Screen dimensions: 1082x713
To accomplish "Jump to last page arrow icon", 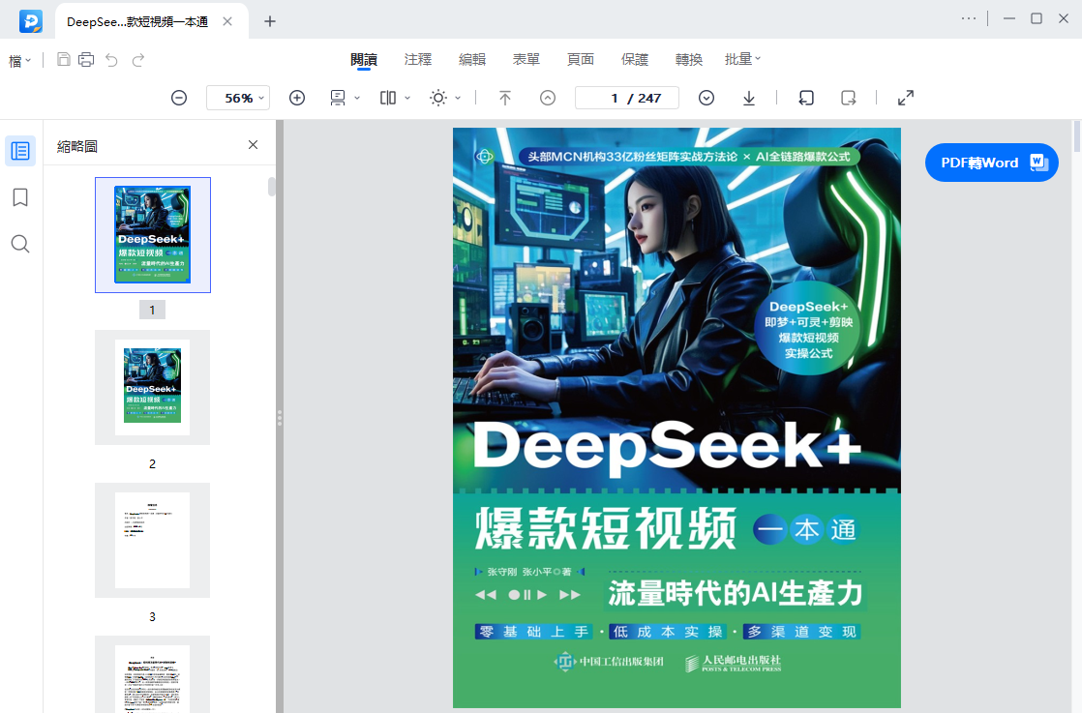I will pos(749,98).
